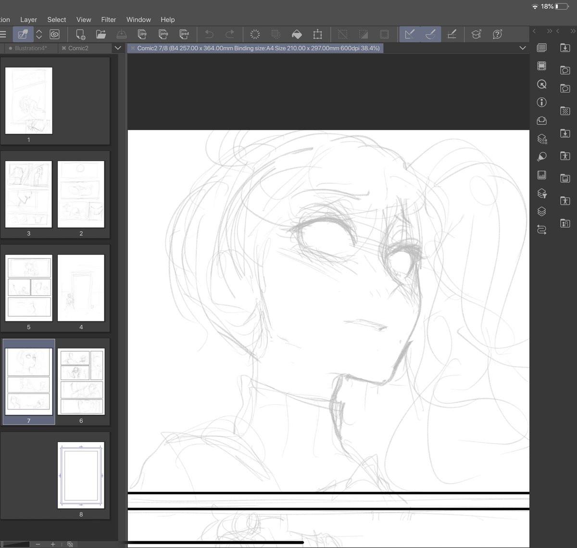Click the Show border of selection icon

(x=384, y=34)
